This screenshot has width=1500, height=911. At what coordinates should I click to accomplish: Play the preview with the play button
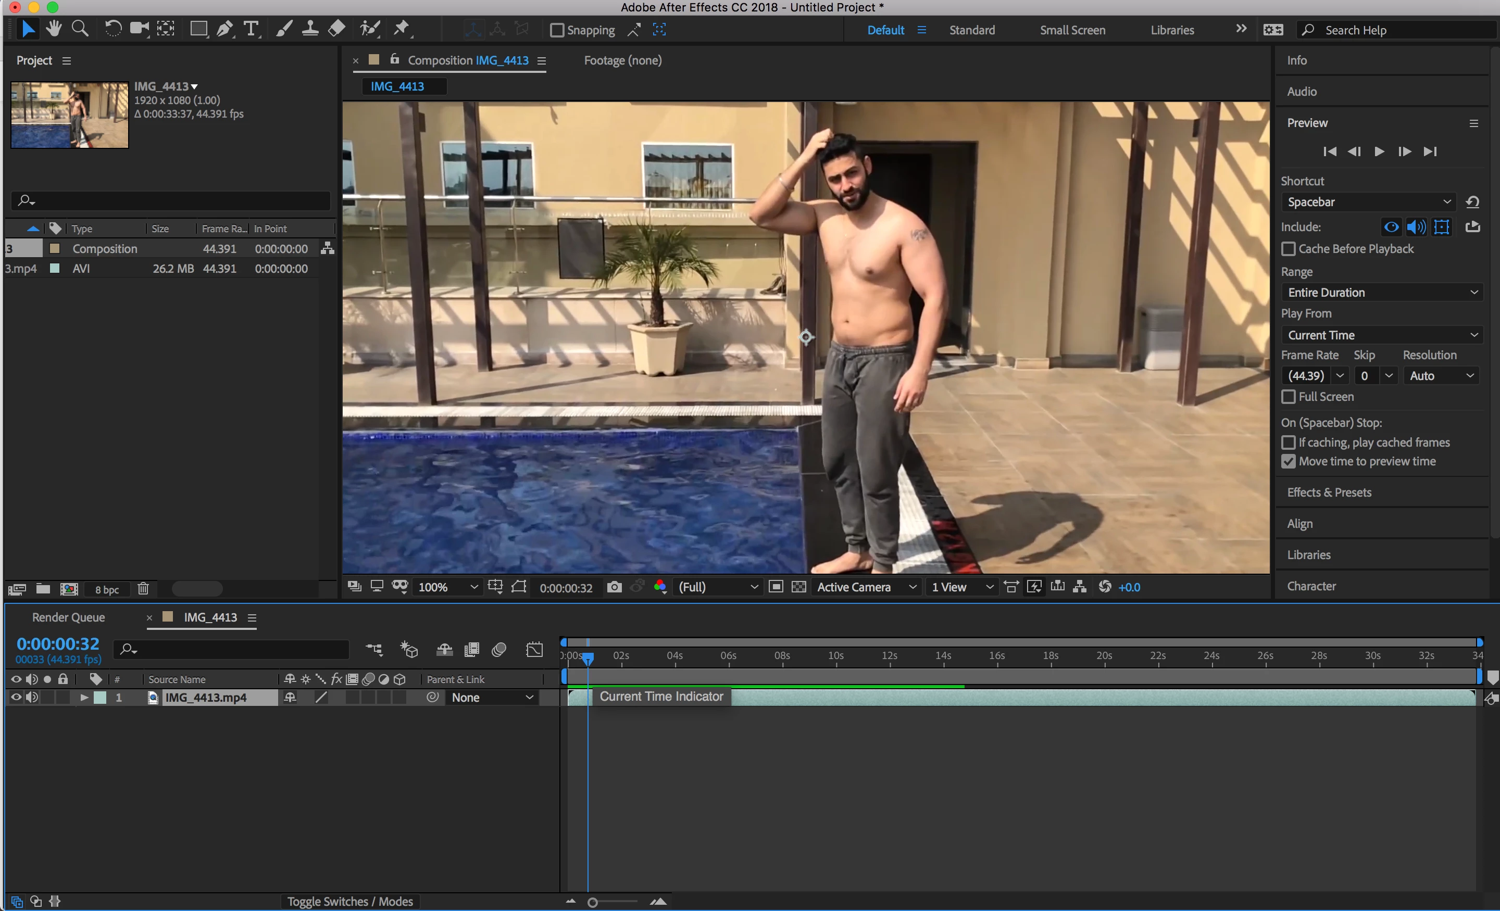1380,151
